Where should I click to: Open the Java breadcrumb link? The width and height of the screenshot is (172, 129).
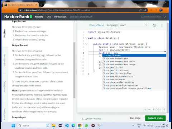tap(49, 17)
